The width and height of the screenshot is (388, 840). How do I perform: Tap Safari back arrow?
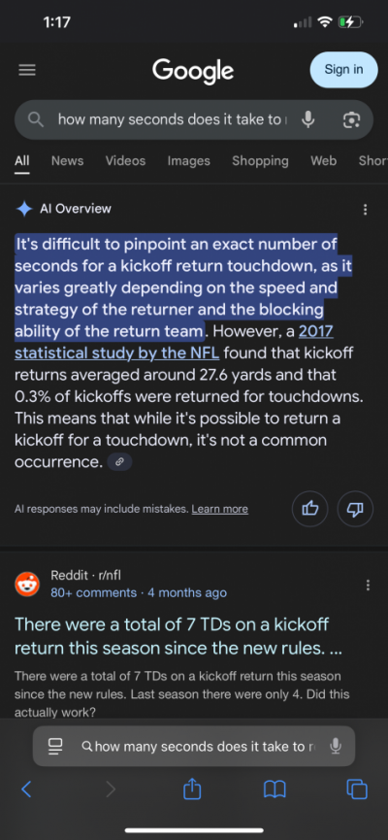click(x=26, y=790)
